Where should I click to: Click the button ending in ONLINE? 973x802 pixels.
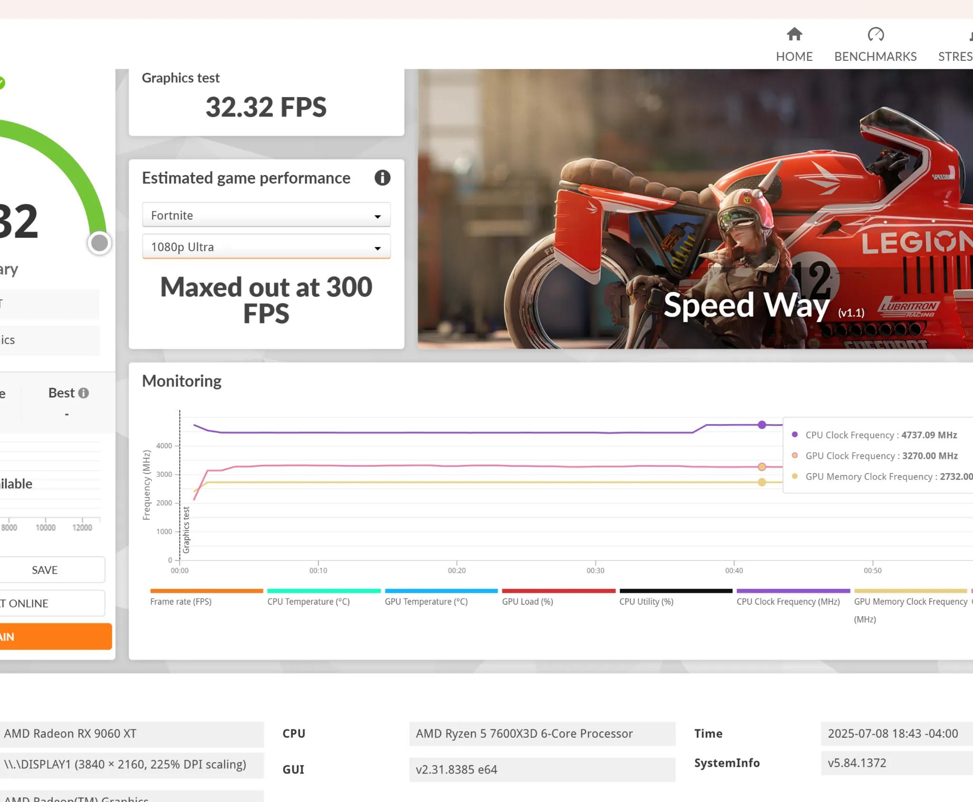(51, 603)
